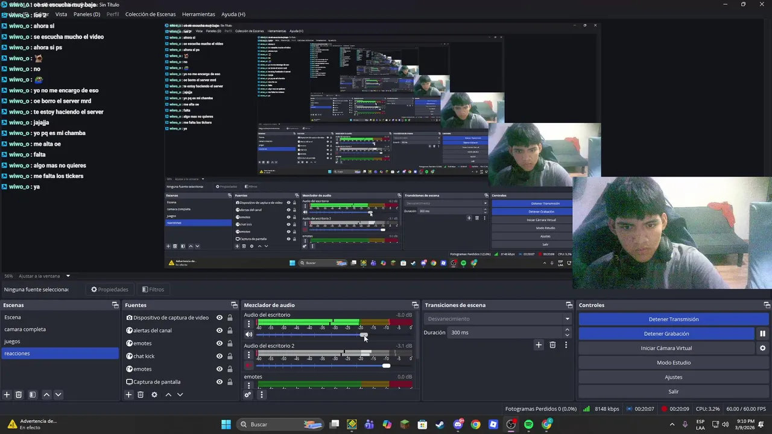
Task: Open the Perfil menu
Action: tap(113, 14)
